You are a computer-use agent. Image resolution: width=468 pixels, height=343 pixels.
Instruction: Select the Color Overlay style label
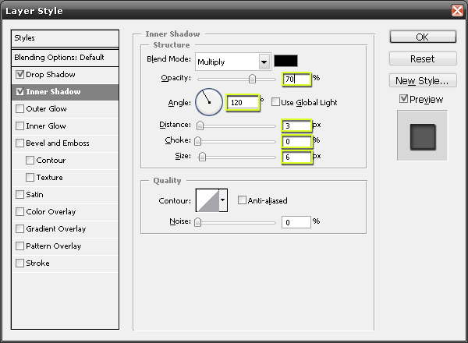pyautogui.click(x=51, y=212)
